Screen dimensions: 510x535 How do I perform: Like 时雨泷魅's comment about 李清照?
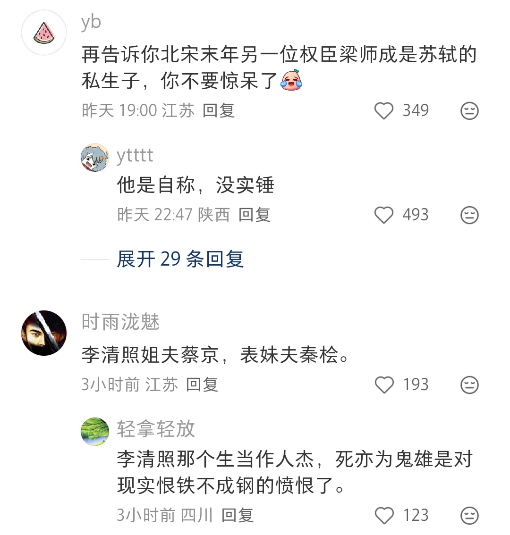coord(385,385)
